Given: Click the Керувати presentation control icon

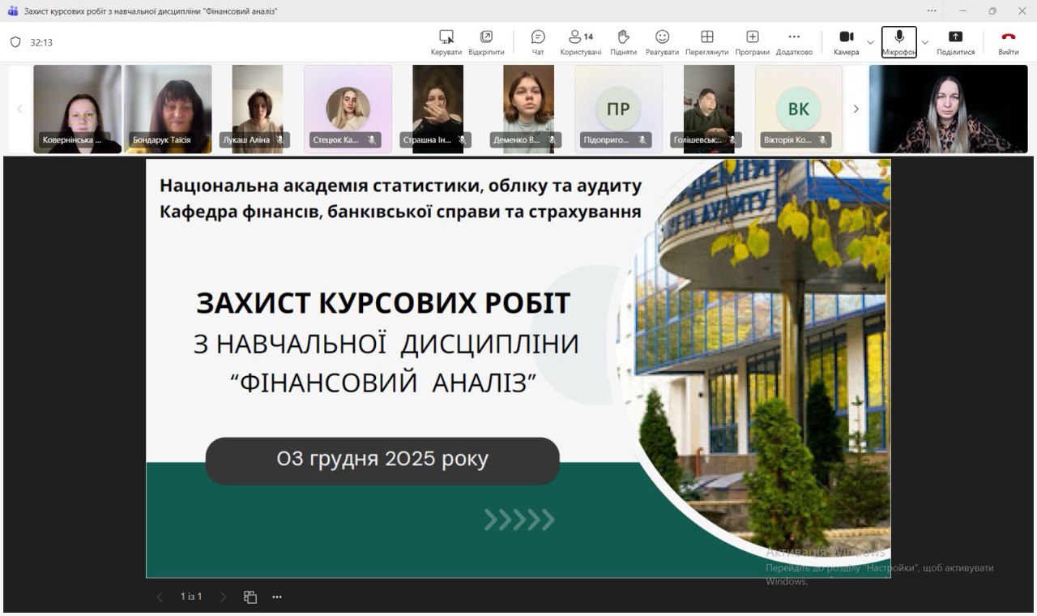Looking at the screenshot, I should pos(446,41).
